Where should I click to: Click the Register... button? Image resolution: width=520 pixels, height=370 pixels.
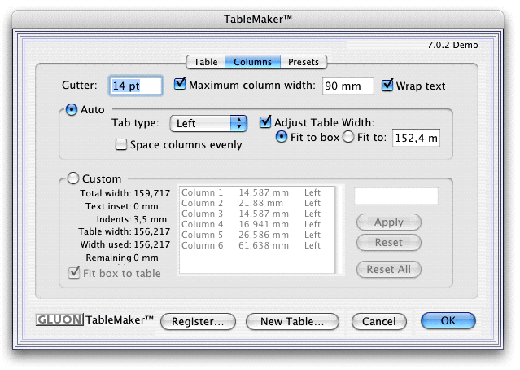coord(198,321)
